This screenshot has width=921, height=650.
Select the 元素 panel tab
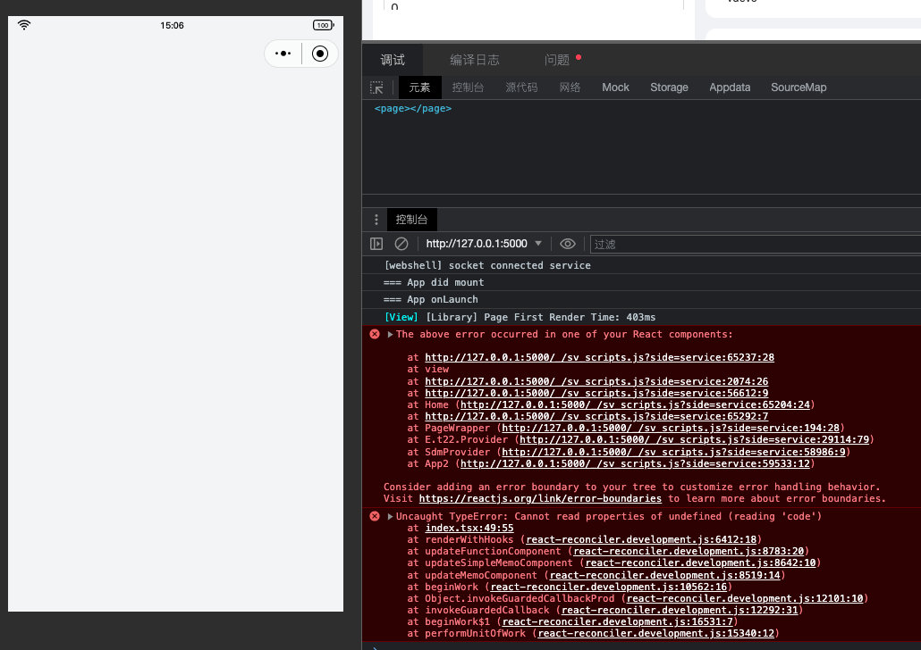[419, 87]
